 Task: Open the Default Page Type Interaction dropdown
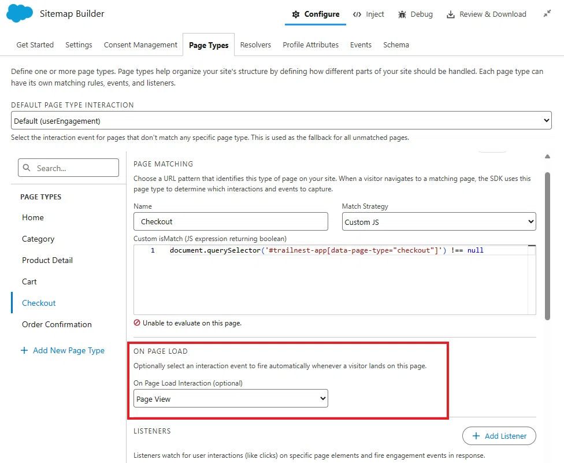[281, 120]
